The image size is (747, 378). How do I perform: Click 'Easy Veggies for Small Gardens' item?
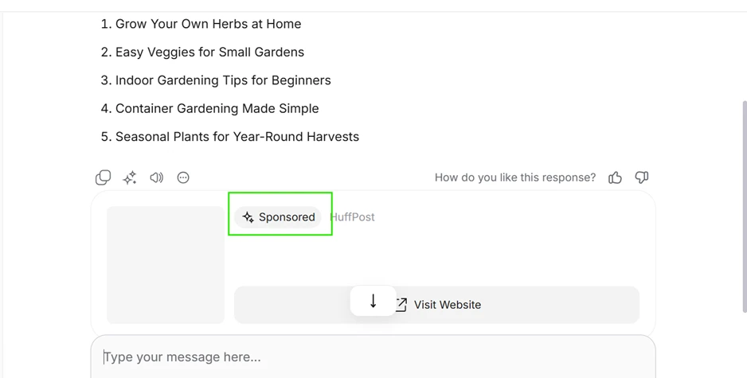pyautogui.click(x=209, y=52)
